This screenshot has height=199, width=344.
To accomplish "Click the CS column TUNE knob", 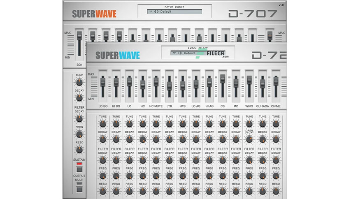I will [223, 124].
